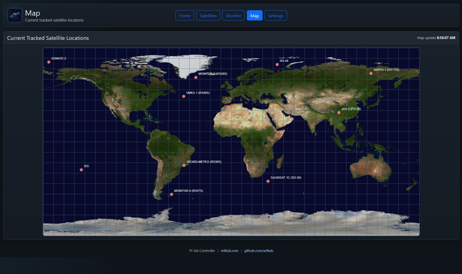Open the w9ksb.com footer link
462x274 pixels.
tap(229, 251)
